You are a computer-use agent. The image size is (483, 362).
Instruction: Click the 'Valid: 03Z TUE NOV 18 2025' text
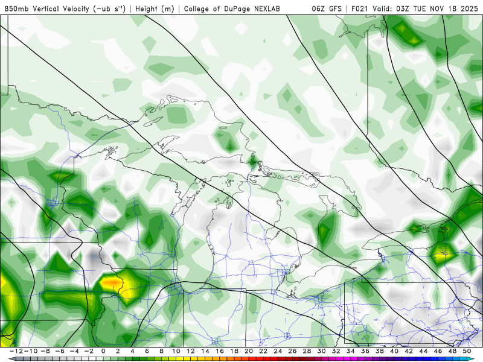[425, 8]
